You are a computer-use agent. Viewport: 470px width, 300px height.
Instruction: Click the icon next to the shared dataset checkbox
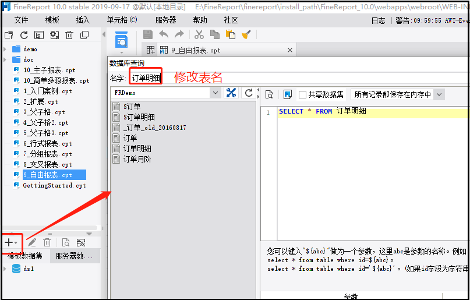click(x=288, y=95)
